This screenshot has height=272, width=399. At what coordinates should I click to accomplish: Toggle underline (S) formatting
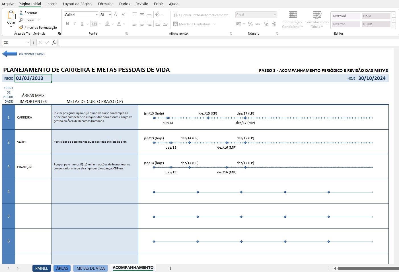tap(82, 24)
